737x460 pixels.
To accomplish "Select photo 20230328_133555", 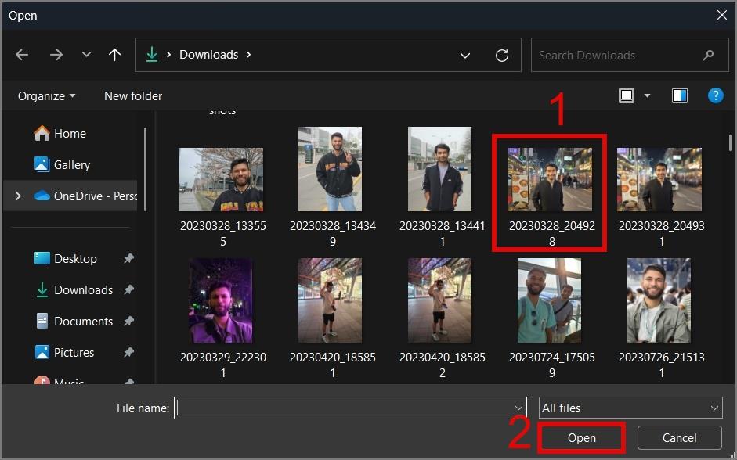I will point(221,198).
